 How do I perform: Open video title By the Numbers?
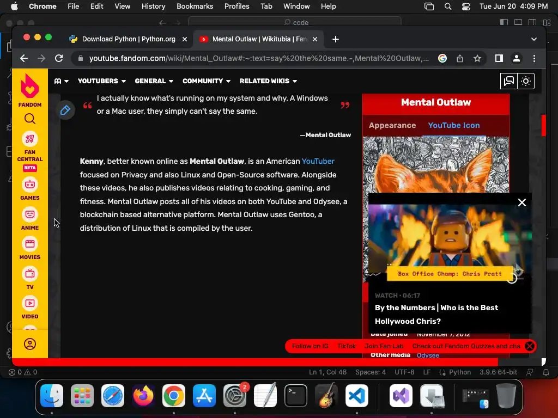436,314
